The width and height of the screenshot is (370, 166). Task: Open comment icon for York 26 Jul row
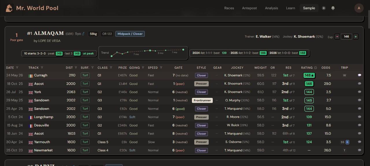[x=360, y=92]
